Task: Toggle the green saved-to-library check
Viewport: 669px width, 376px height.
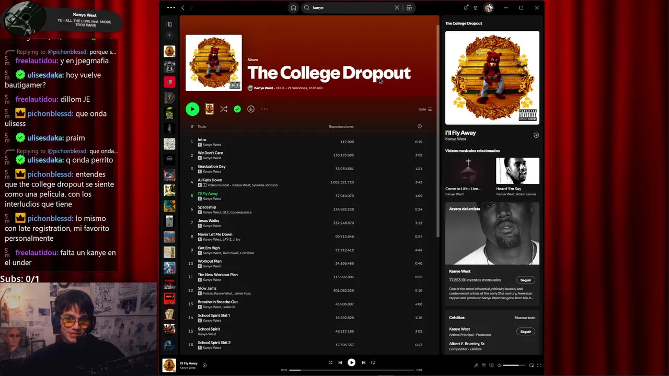Action: [x=237, y=109]
